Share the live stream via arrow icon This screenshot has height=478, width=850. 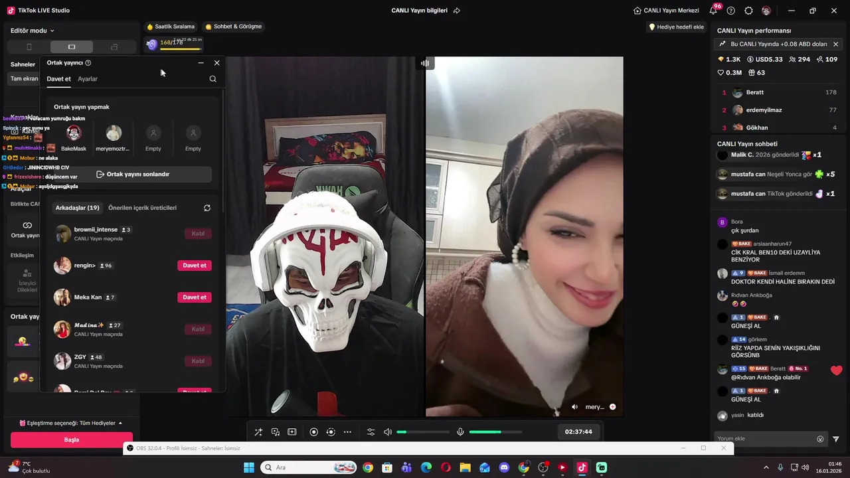[456, 11]
